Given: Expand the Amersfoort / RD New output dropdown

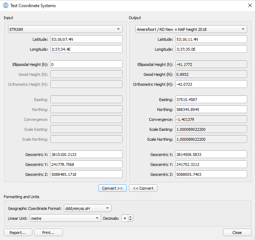Looking at the screenshot, I should point(191,29).
